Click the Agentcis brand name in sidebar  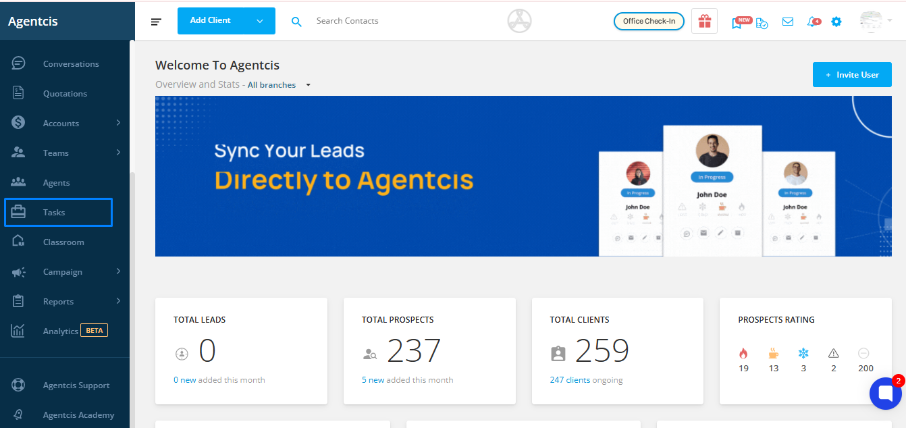pyautogui.click(x=33, y=21)
